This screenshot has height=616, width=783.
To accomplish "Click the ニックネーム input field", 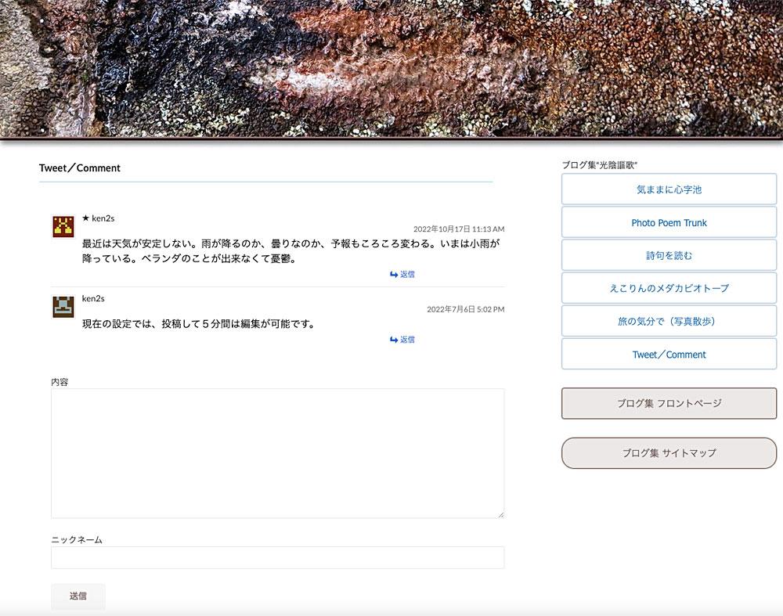I will (277, 557).
